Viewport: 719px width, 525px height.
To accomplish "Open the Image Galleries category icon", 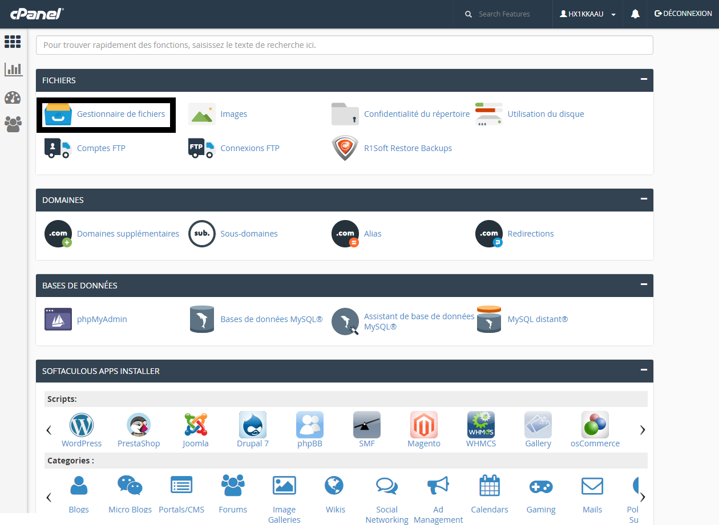I will click(284, 486).
